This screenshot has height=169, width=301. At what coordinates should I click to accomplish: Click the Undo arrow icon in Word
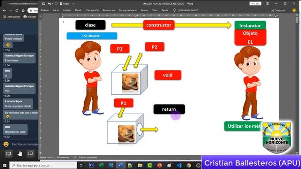[x=49, y=4]
